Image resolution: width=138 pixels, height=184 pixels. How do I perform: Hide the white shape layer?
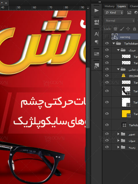(107, 102)
